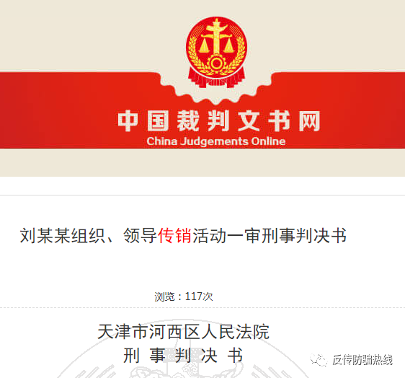The width and height of the screenshot is (405, 378).
Task: Click the red ribbon beneath the emblem
Action: pyautogui.click(x=216, y=79)
